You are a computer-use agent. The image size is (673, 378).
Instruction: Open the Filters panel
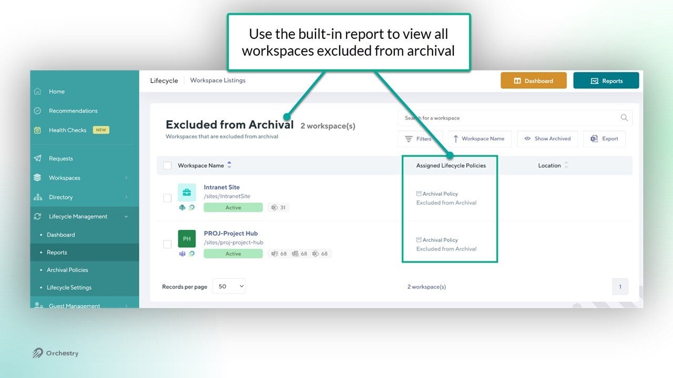click(x=420, y=139)
